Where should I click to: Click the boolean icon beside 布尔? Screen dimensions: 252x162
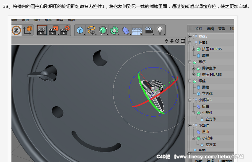coord(195,62)
